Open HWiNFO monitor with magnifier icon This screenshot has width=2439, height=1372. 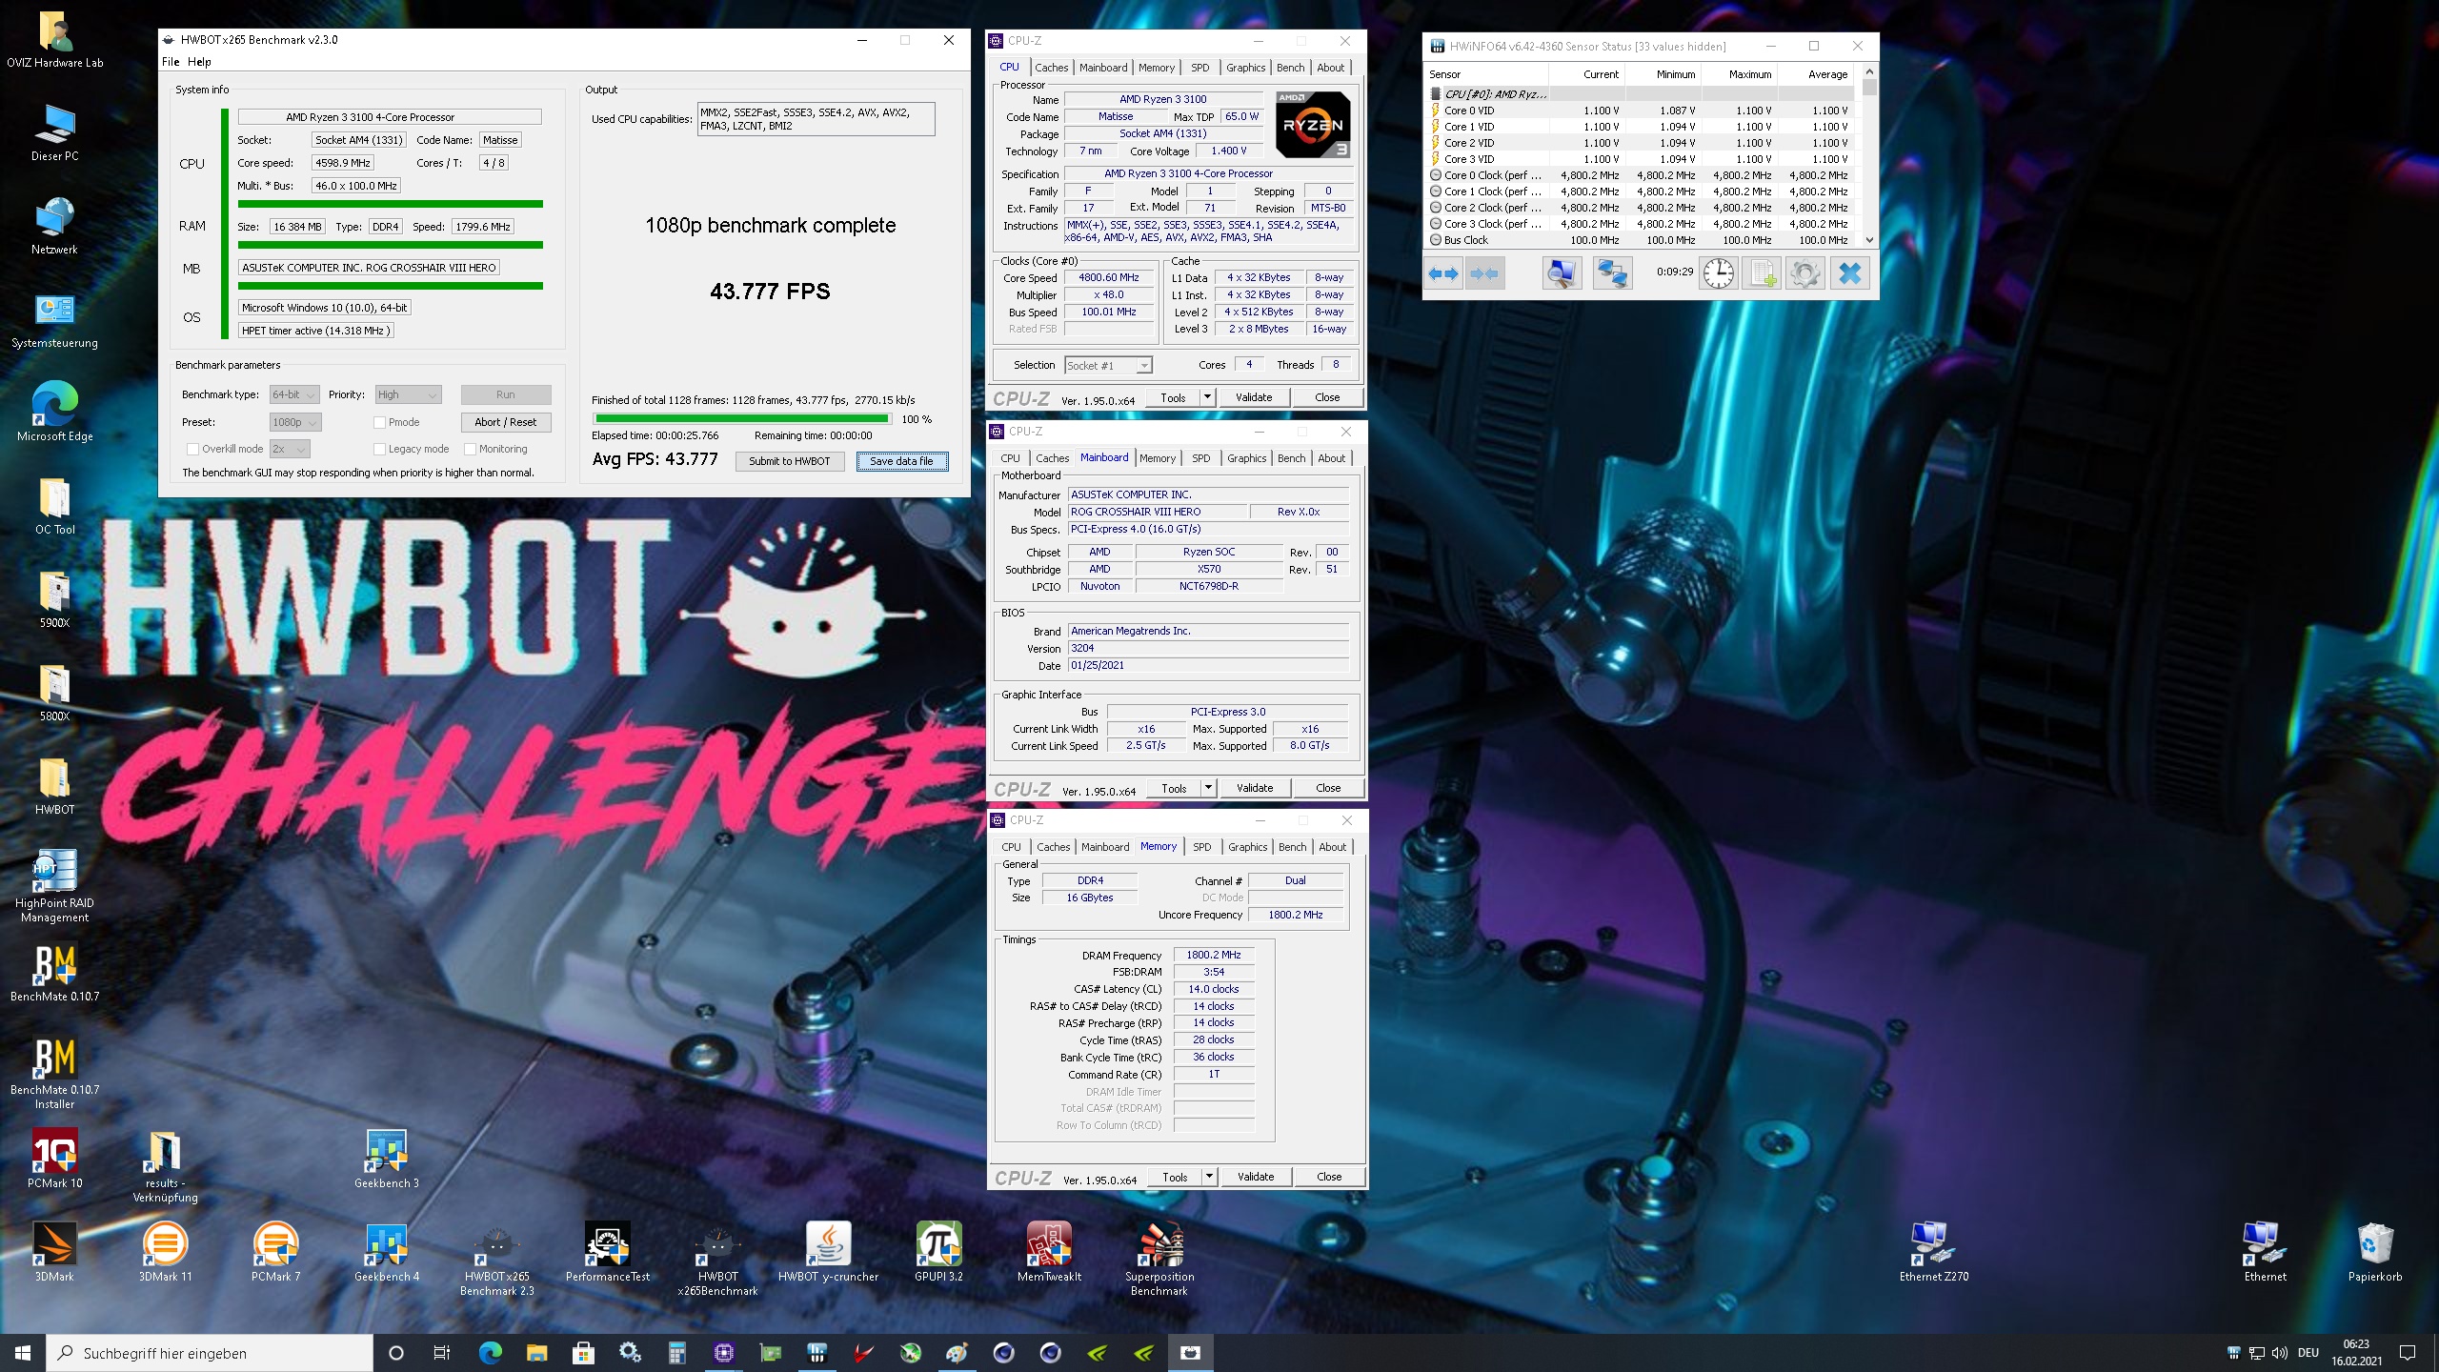pyautogui.click(x=1562, y=274)
